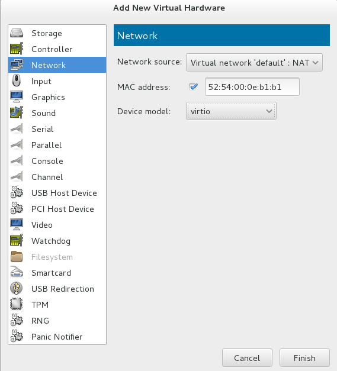The height and width of the screenshot is (371, 337).
Task: Select Sound hardware type
Action: tap(57, 113)
